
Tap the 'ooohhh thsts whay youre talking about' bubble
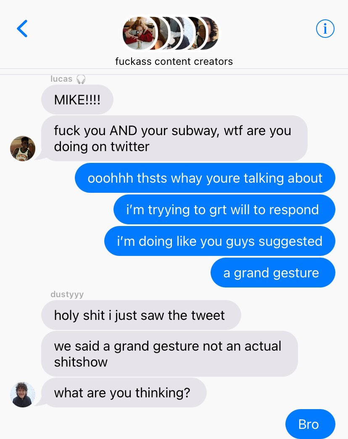205,178
